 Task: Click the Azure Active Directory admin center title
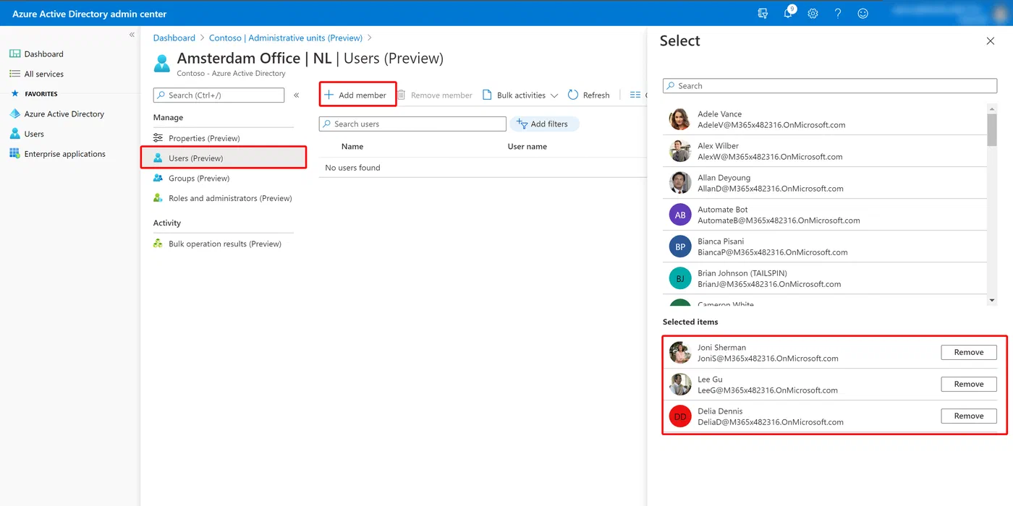click(89, 14)
